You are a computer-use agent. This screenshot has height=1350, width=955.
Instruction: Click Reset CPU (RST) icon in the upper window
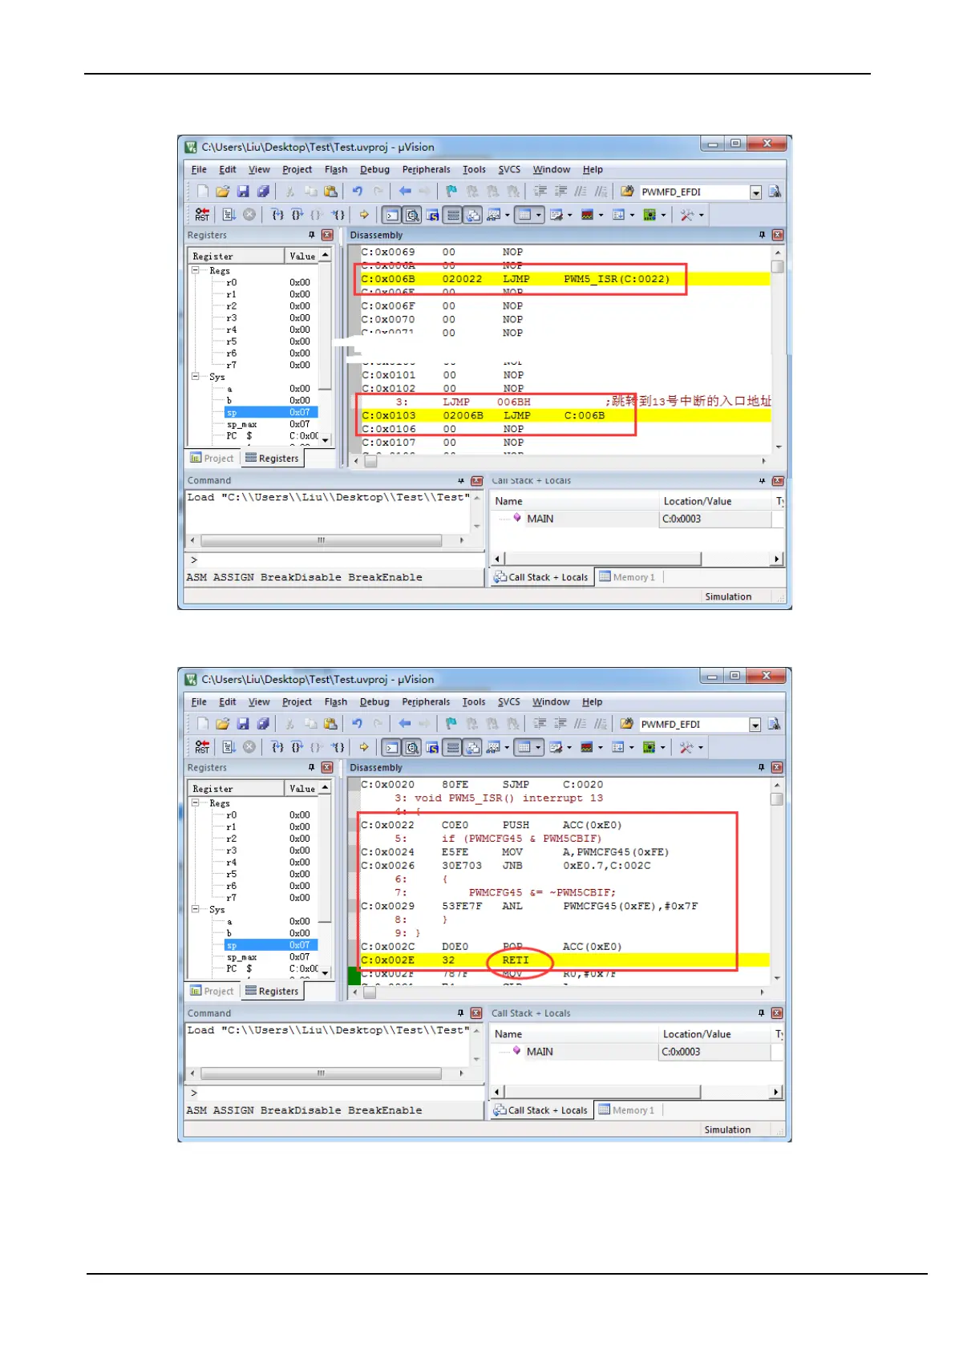(202, 215)
